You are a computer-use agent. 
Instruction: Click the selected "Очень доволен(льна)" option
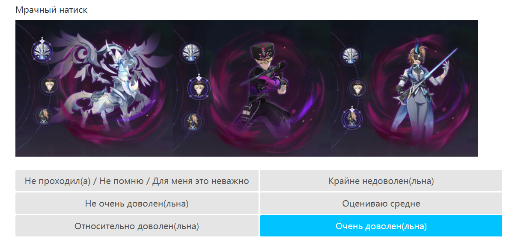coord(381,226)
